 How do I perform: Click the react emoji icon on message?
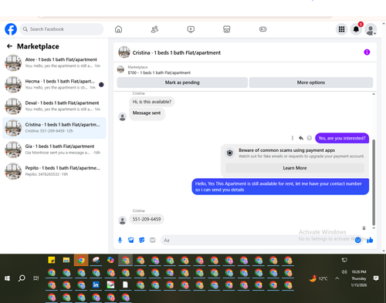pyautogui.click(x=310, y=138)
